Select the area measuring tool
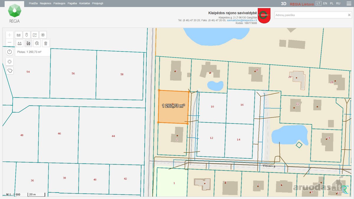 point(28,43)
